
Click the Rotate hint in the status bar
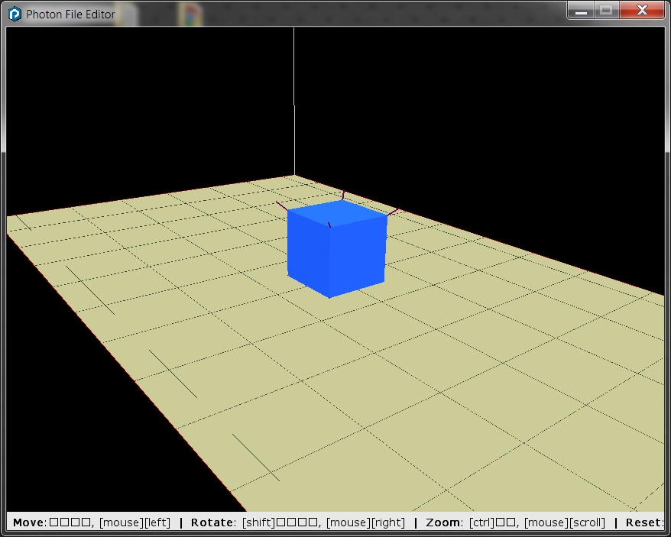pos(212,522)
